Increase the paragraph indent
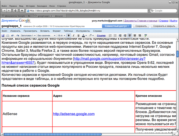 pos(125,36)
